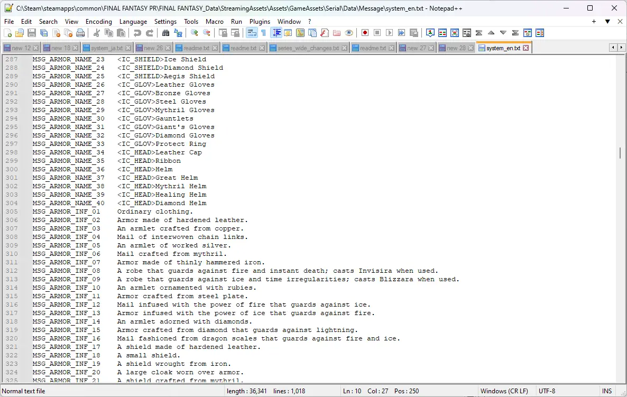This screenshot has width=627, height=397.
Task: Click the Compare selections plugin icon
Action: pyautogui.click(x=455, y=33)
